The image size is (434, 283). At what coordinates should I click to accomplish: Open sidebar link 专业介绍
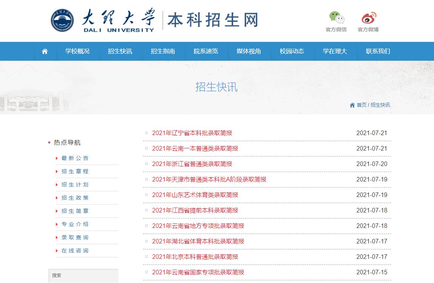pos(75,225)
